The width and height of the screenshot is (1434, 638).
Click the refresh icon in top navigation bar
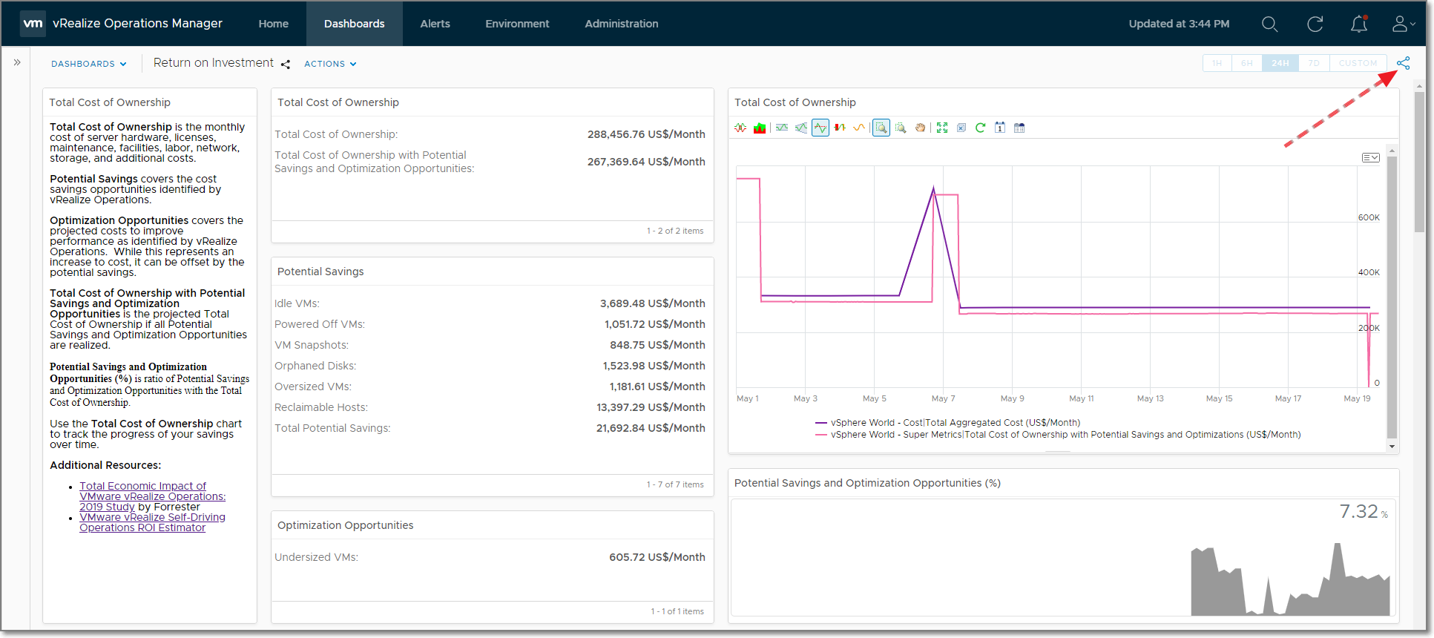pyautogui.click(x=1315, y=24)
